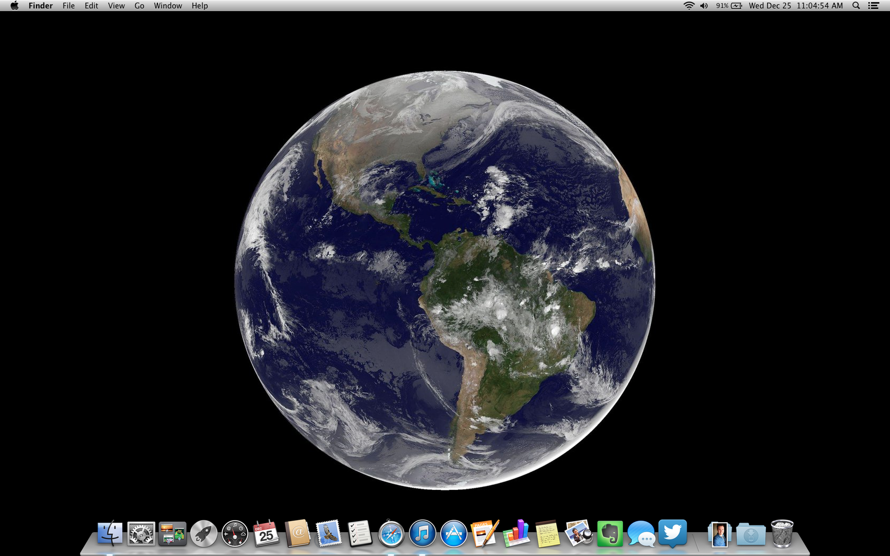Click the date and time display
The height and width of the screenshot is (556, 890).
tap(796, 6)
